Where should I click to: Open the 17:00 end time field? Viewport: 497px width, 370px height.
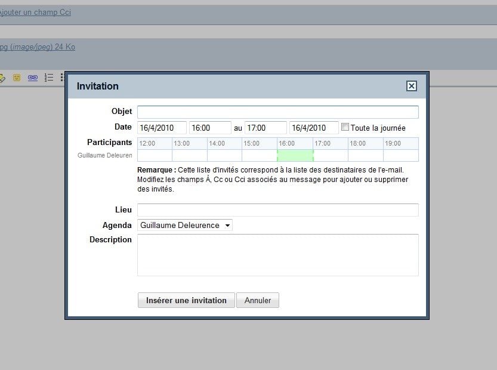tap(266, 128)
